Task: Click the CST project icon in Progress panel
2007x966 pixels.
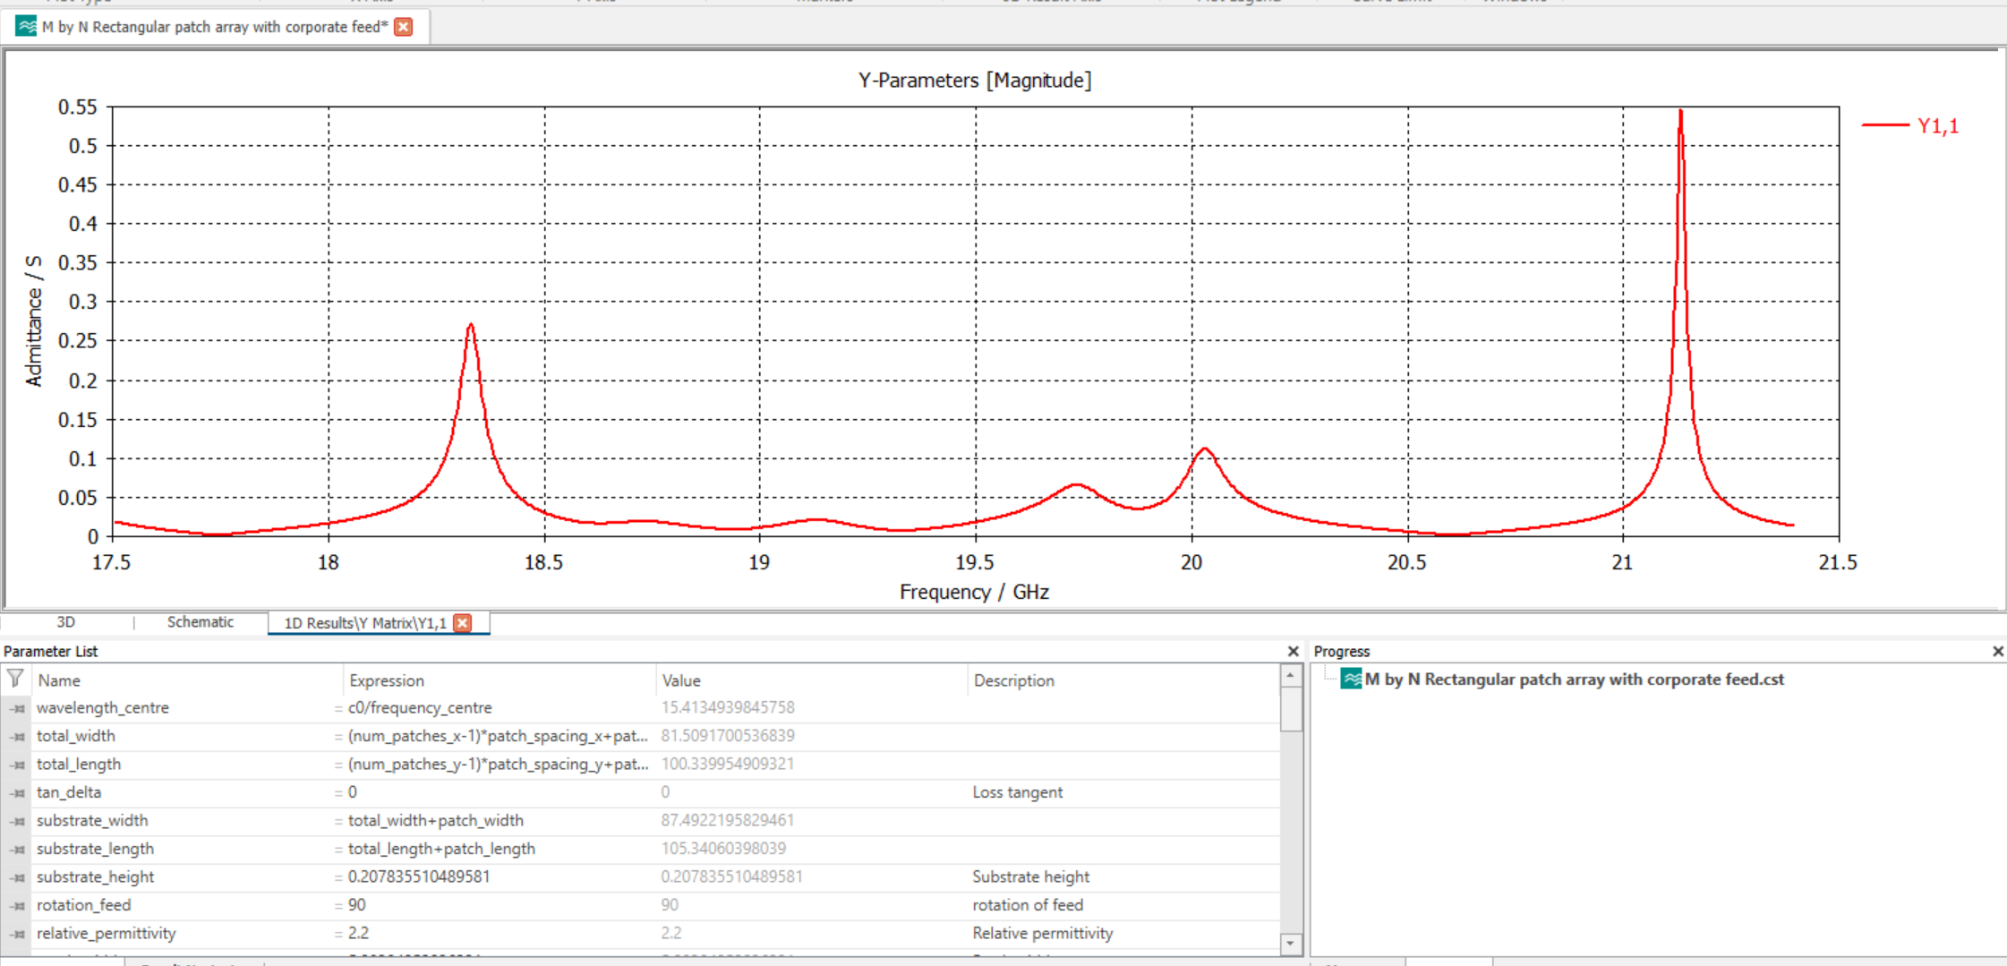Action: coord(1351,680)
